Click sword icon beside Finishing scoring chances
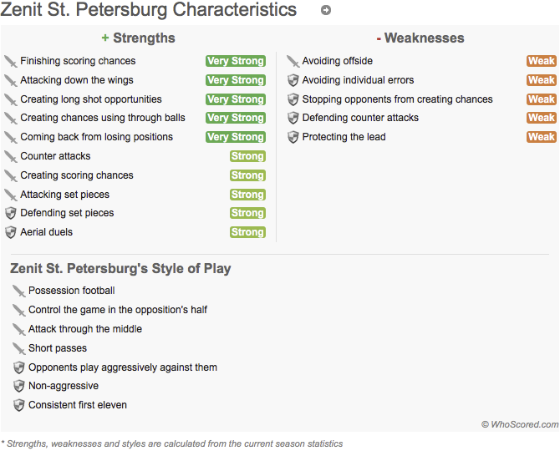560x451 pixels. coord(11,62)
